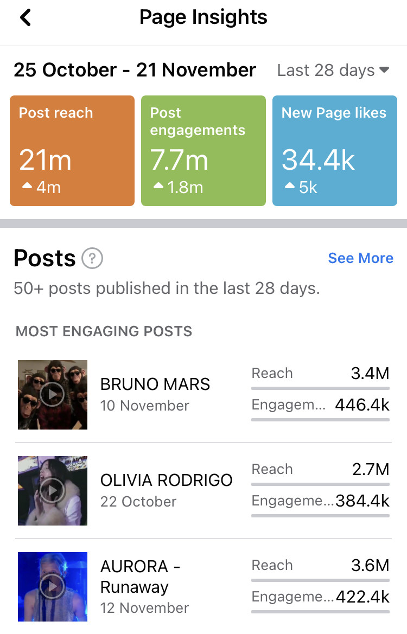Open the Post engagements green card
This screenshot has height=634, width=407.
pos(203,151)
